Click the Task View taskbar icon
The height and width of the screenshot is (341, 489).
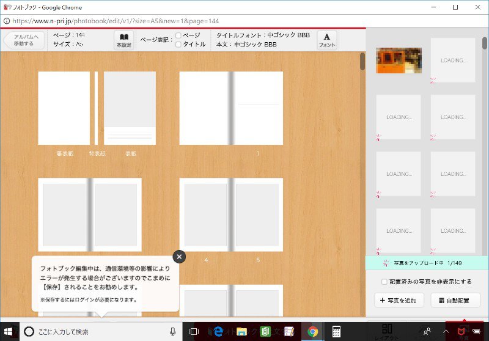194,331
